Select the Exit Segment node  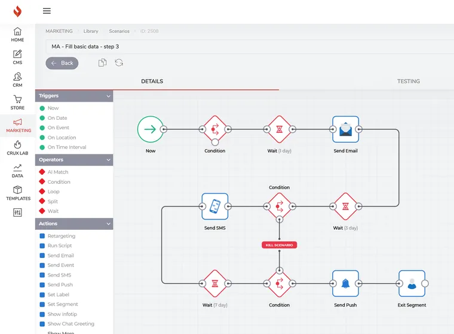(412, 284)
